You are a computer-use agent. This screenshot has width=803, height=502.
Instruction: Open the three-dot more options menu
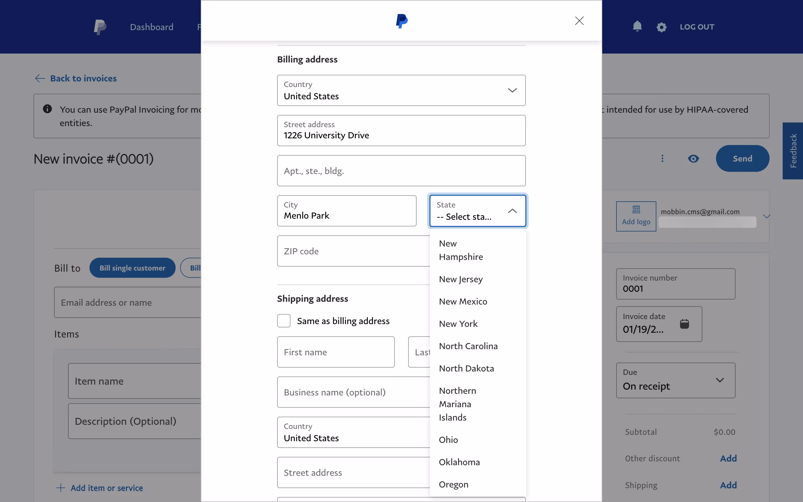point(662,159)
